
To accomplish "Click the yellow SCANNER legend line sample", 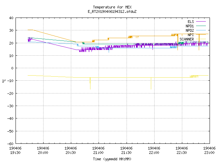I will (x=201, y=39).
